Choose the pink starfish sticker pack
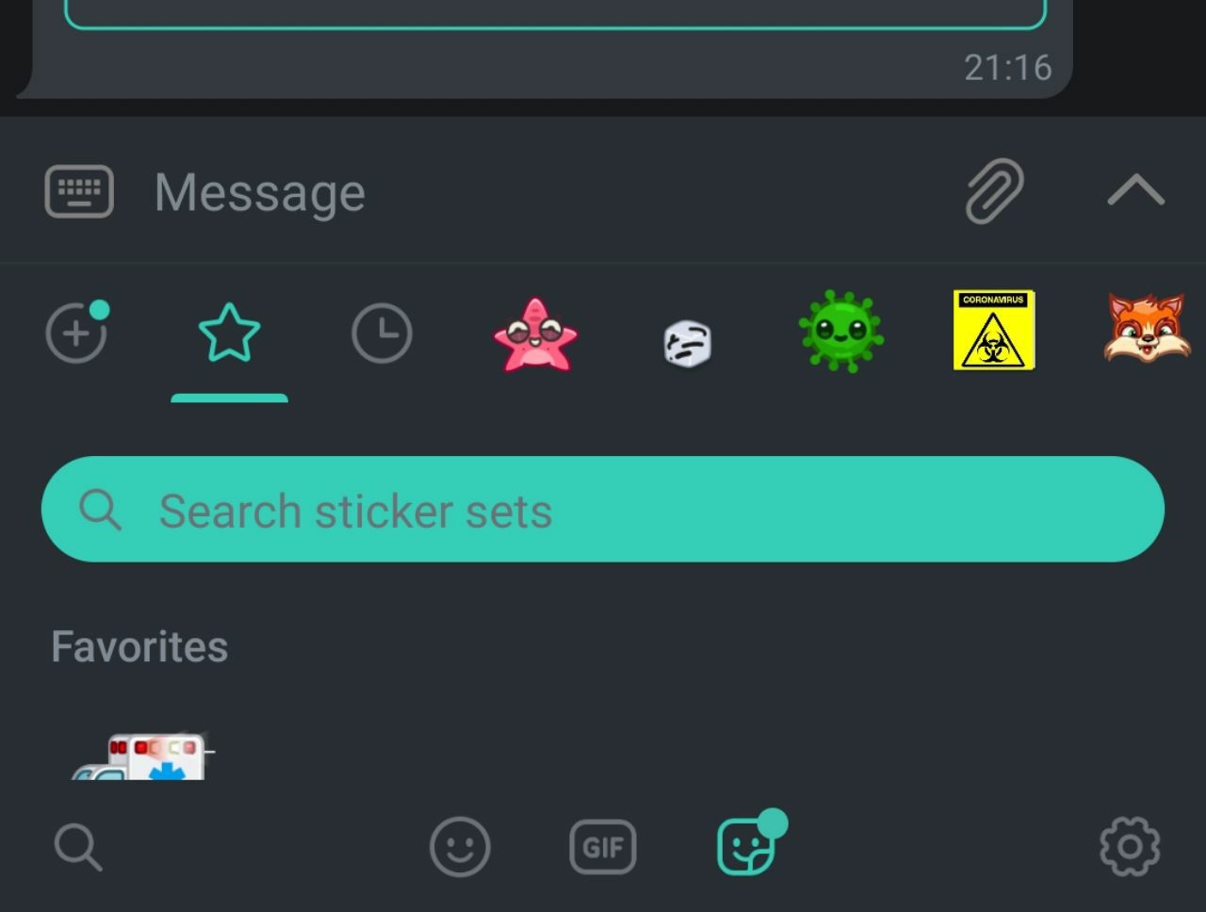1206x912 pixels. [535, 334]
